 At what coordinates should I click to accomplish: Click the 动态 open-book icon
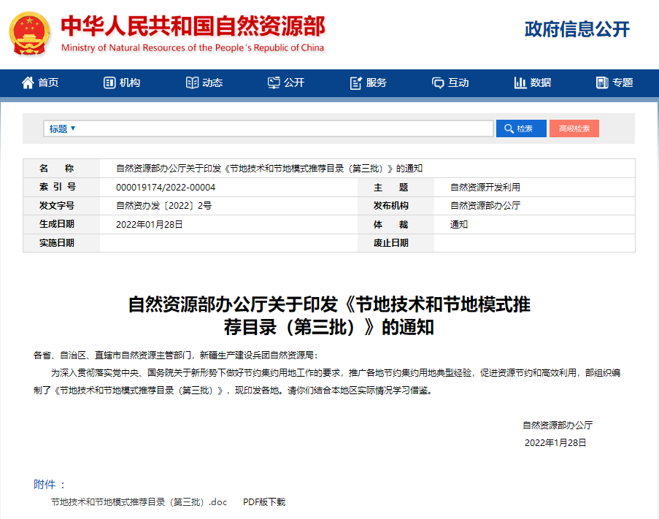pyautogui.click(x=192, y=82)
